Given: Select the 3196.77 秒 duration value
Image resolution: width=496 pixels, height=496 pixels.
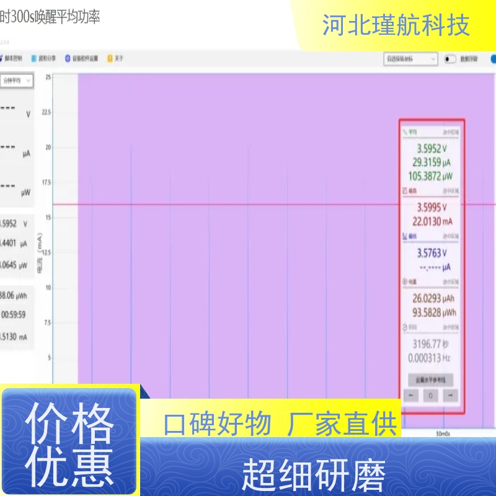Looking at the screenshot, I should [x=430, y=344].
